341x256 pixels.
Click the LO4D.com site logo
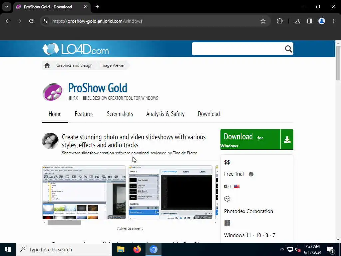pos(76,49)
